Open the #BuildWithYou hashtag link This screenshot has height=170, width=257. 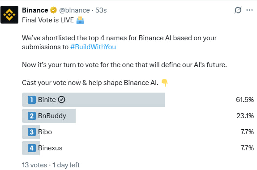93,47
